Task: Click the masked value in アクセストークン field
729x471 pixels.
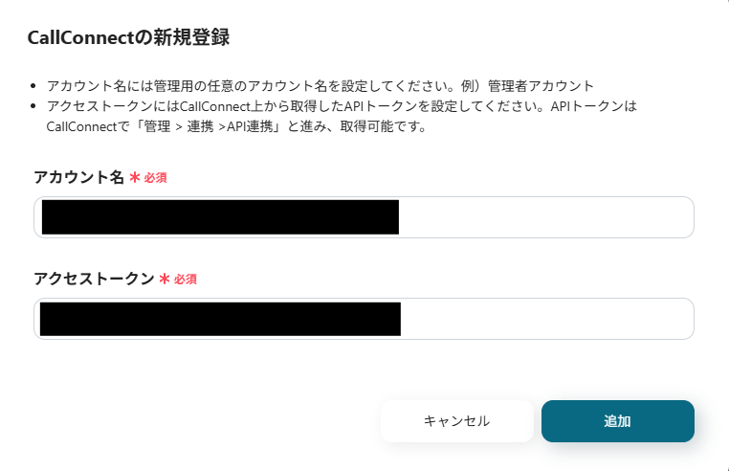Action: [x=219, y=319]
